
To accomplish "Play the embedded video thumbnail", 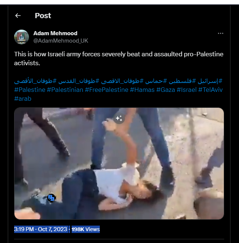I will point(119,163).
